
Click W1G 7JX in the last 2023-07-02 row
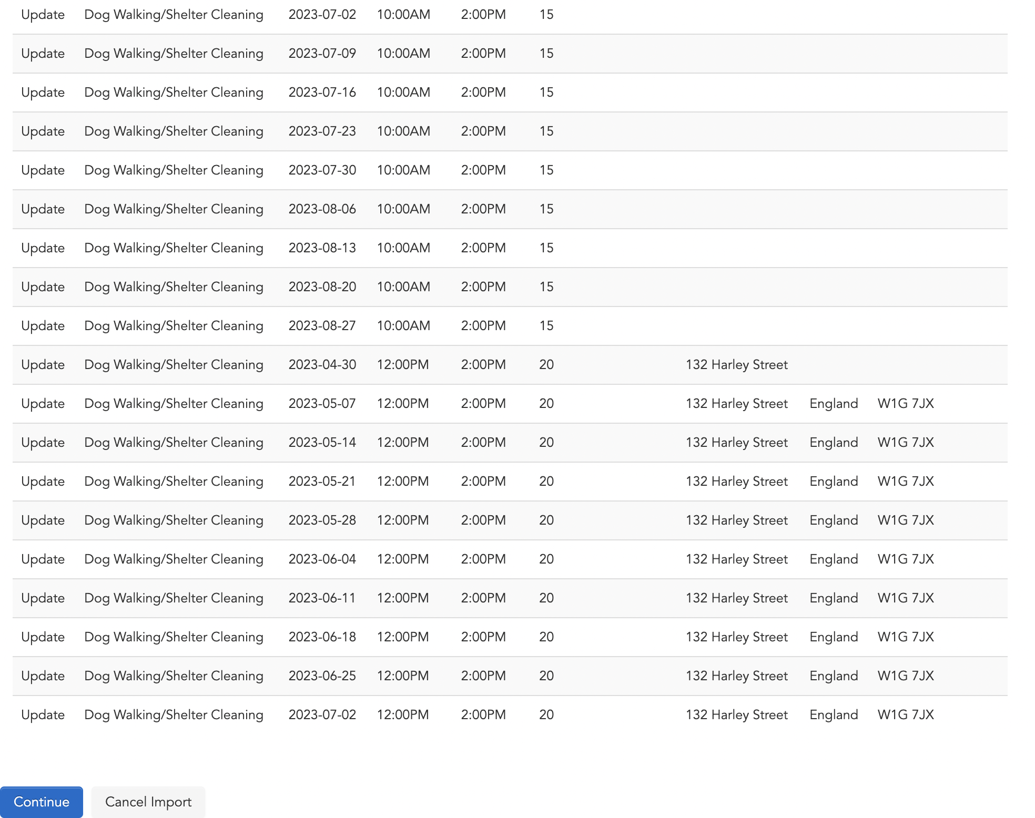[906, 715]
